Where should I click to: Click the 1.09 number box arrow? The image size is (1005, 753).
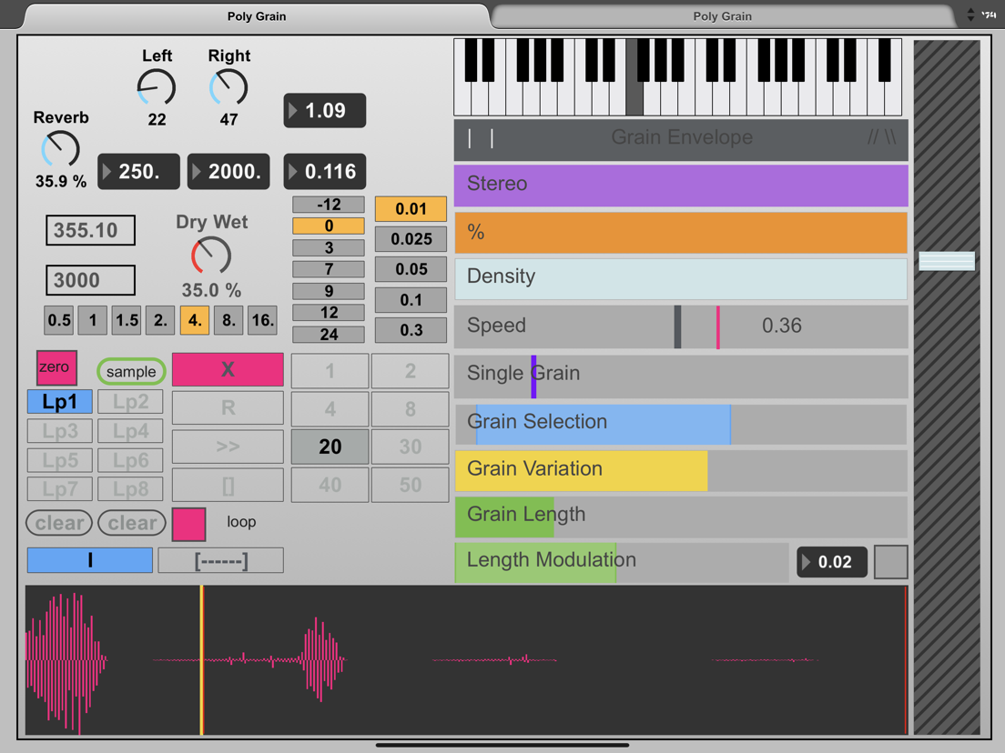(x=293, y=111)
